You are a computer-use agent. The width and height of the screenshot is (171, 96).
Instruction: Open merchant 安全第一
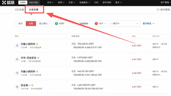25,85
